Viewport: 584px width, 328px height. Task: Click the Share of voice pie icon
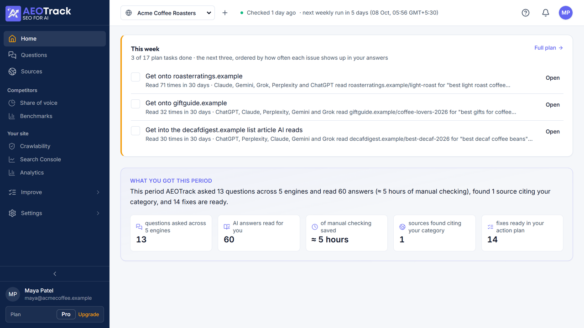(x=12, y=103)
